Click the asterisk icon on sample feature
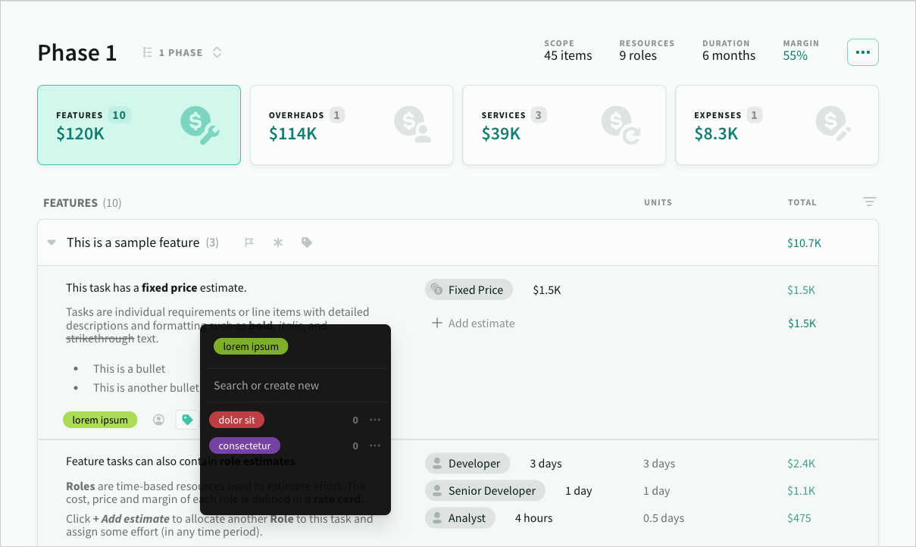The image size is (916, 547). coord(278,243)
